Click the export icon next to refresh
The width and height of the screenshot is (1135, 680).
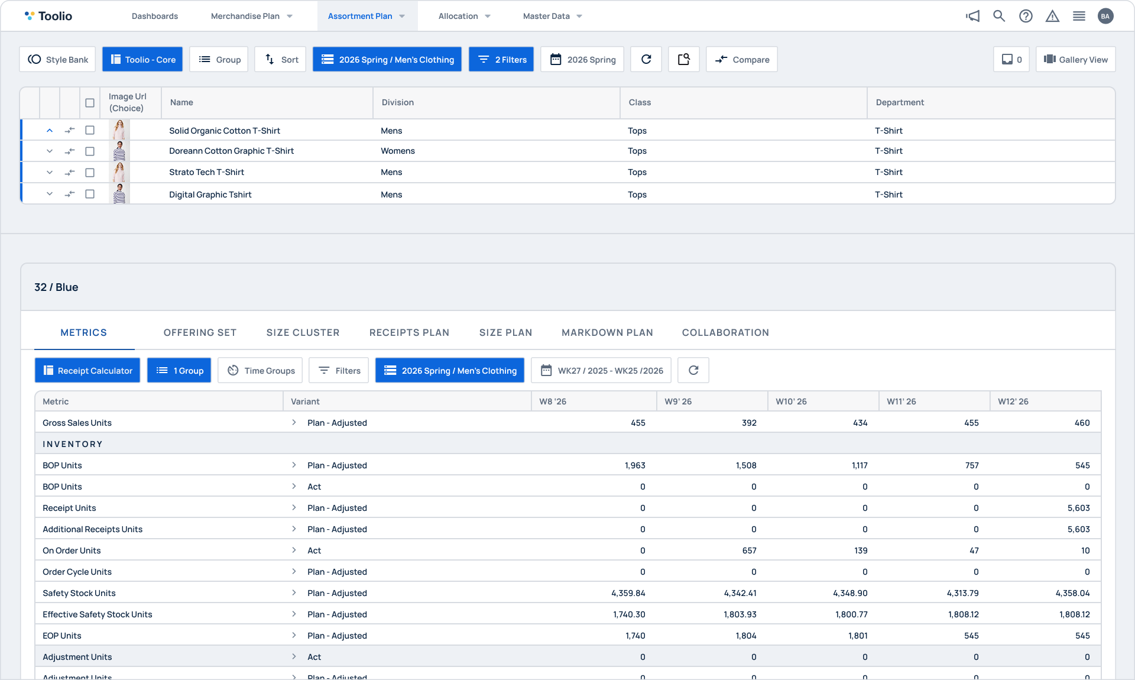point(684,59)
